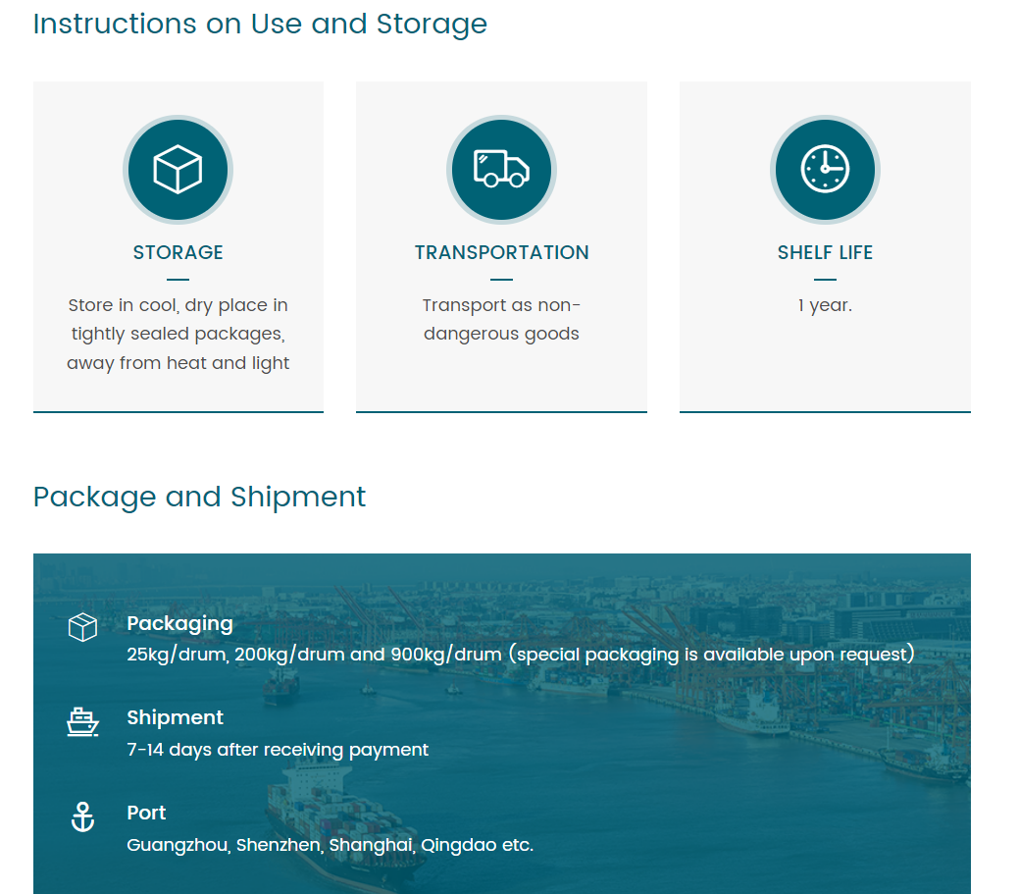1018x894 pixels.
Task: Click the Guangzhou, Shenzhen port list text
Action: tap(330, 845)
